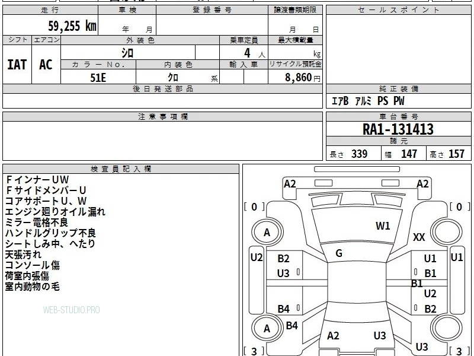Select the note 天張汚れ
This screenshot has width=474, height=356.
23,255
